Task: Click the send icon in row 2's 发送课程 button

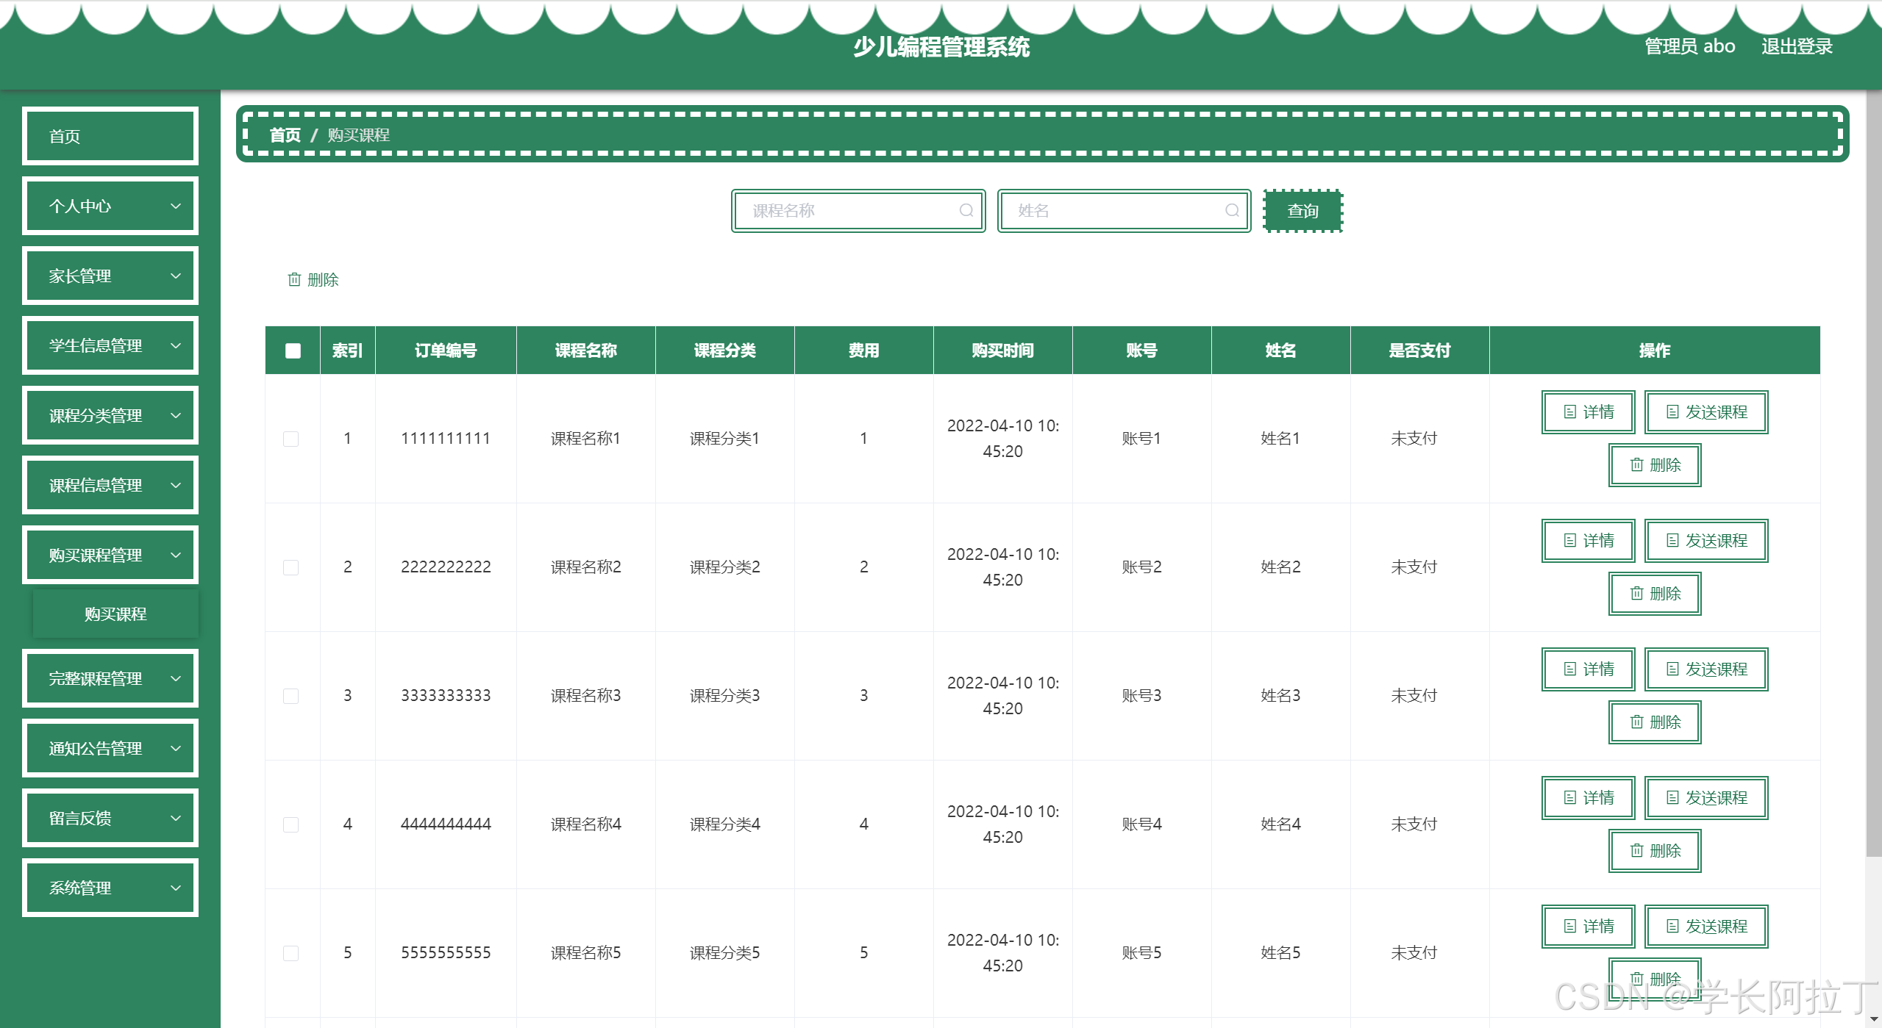Action: pyautogui.click(x=1671, y=541)
